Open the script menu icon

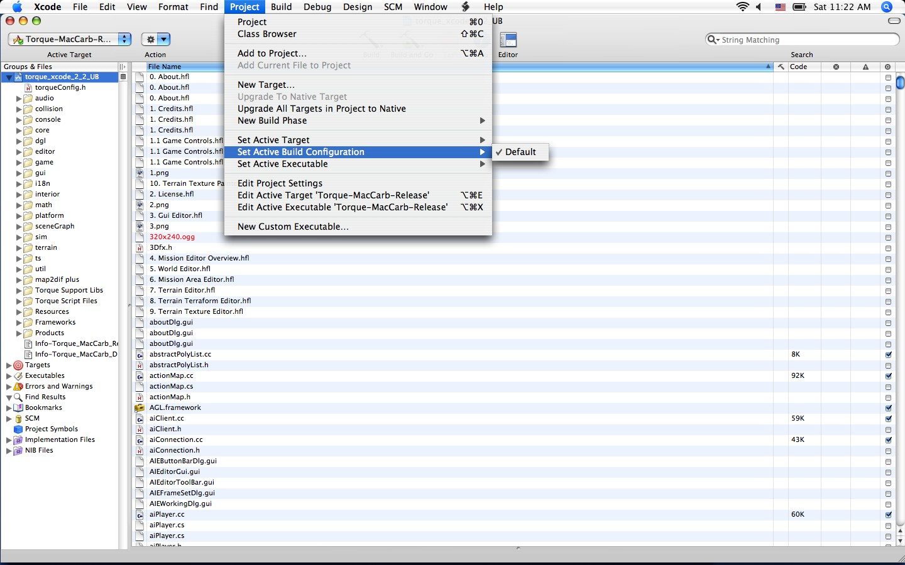466,7
